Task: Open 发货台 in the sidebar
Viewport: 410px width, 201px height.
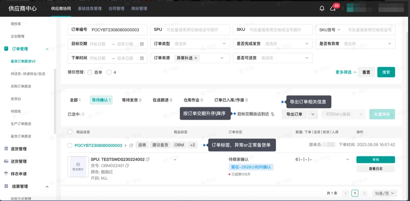Action: [16, 99]
